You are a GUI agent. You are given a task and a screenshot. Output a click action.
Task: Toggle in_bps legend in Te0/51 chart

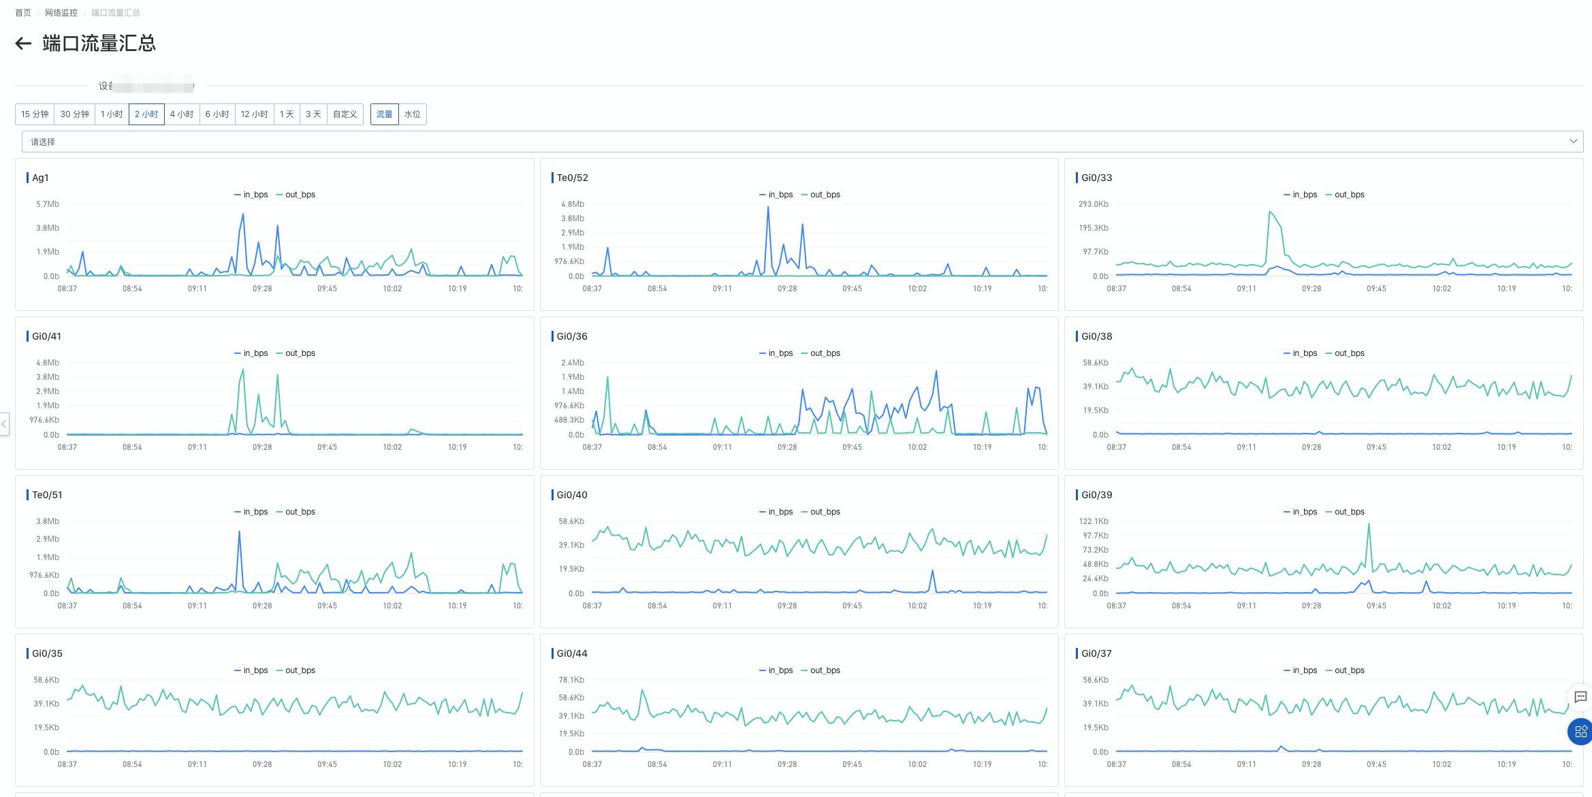point(251,512)
